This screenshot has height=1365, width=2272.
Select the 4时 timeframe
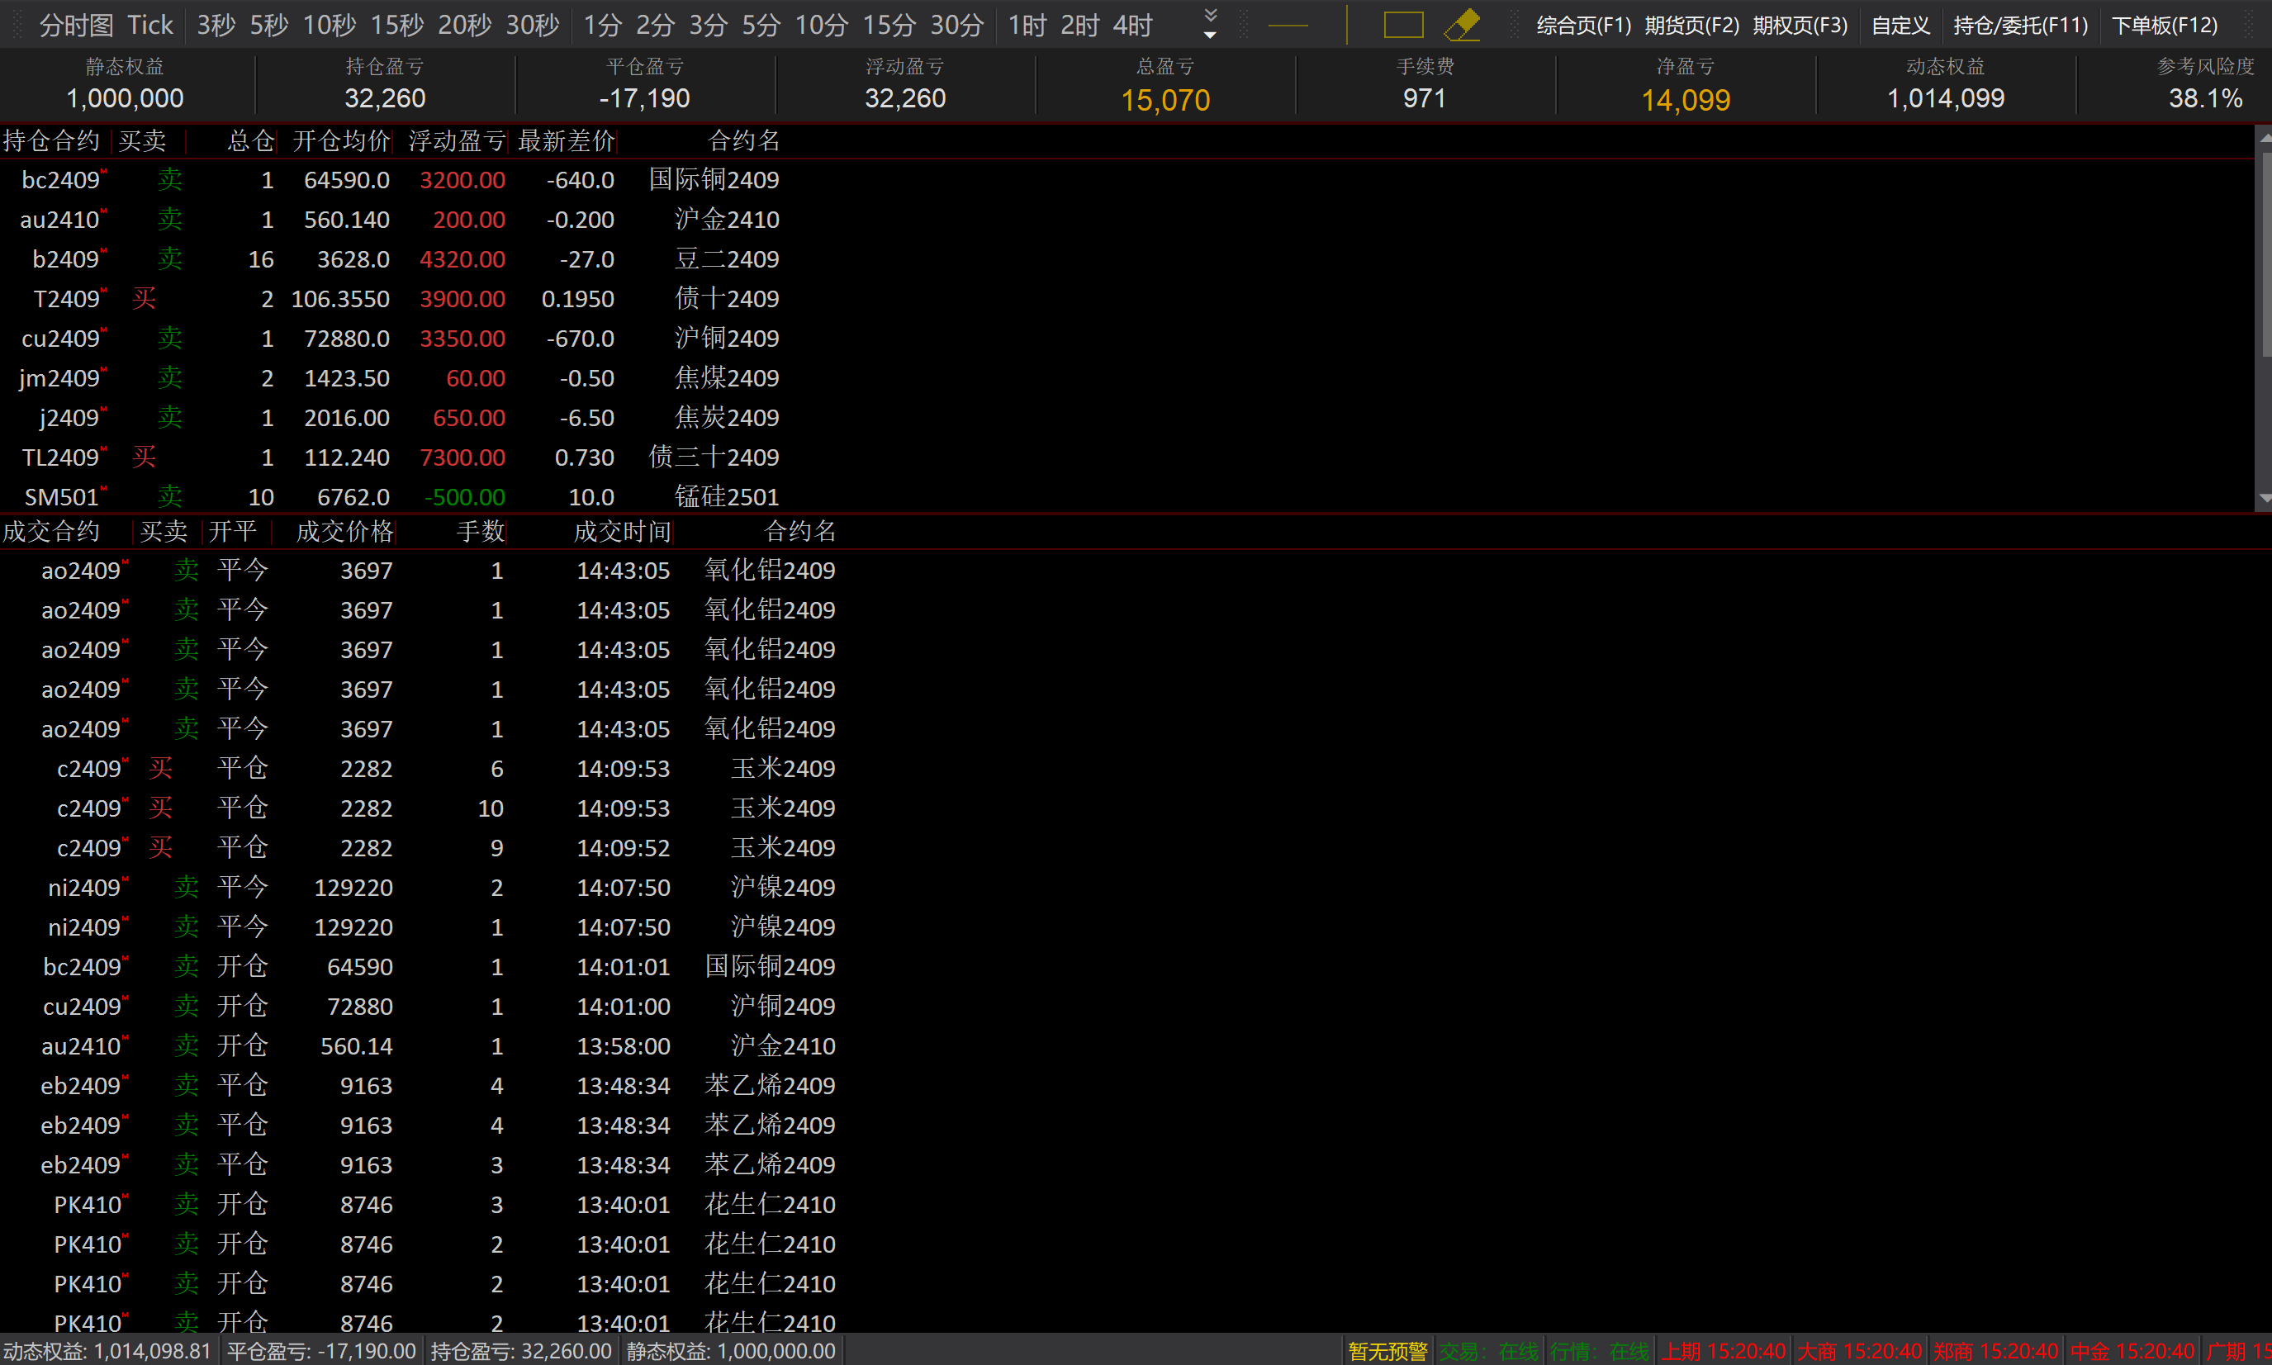point(1133,25)
